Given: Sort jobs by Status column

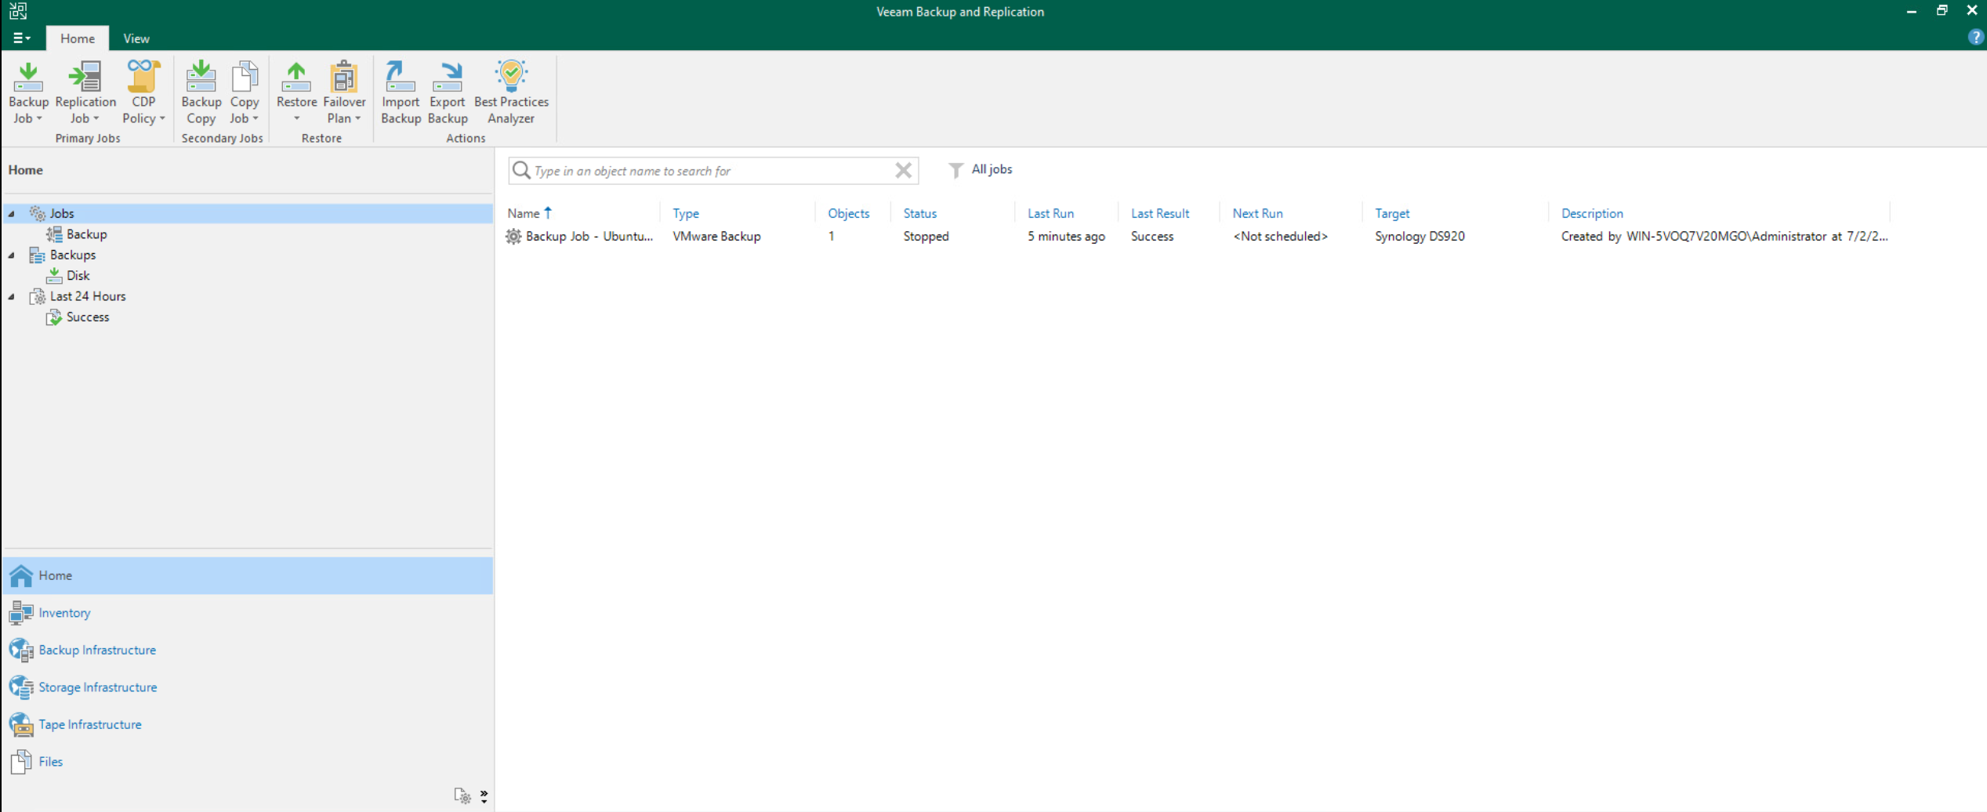Looking at the screenshot, I should click(x=919, y=213).
